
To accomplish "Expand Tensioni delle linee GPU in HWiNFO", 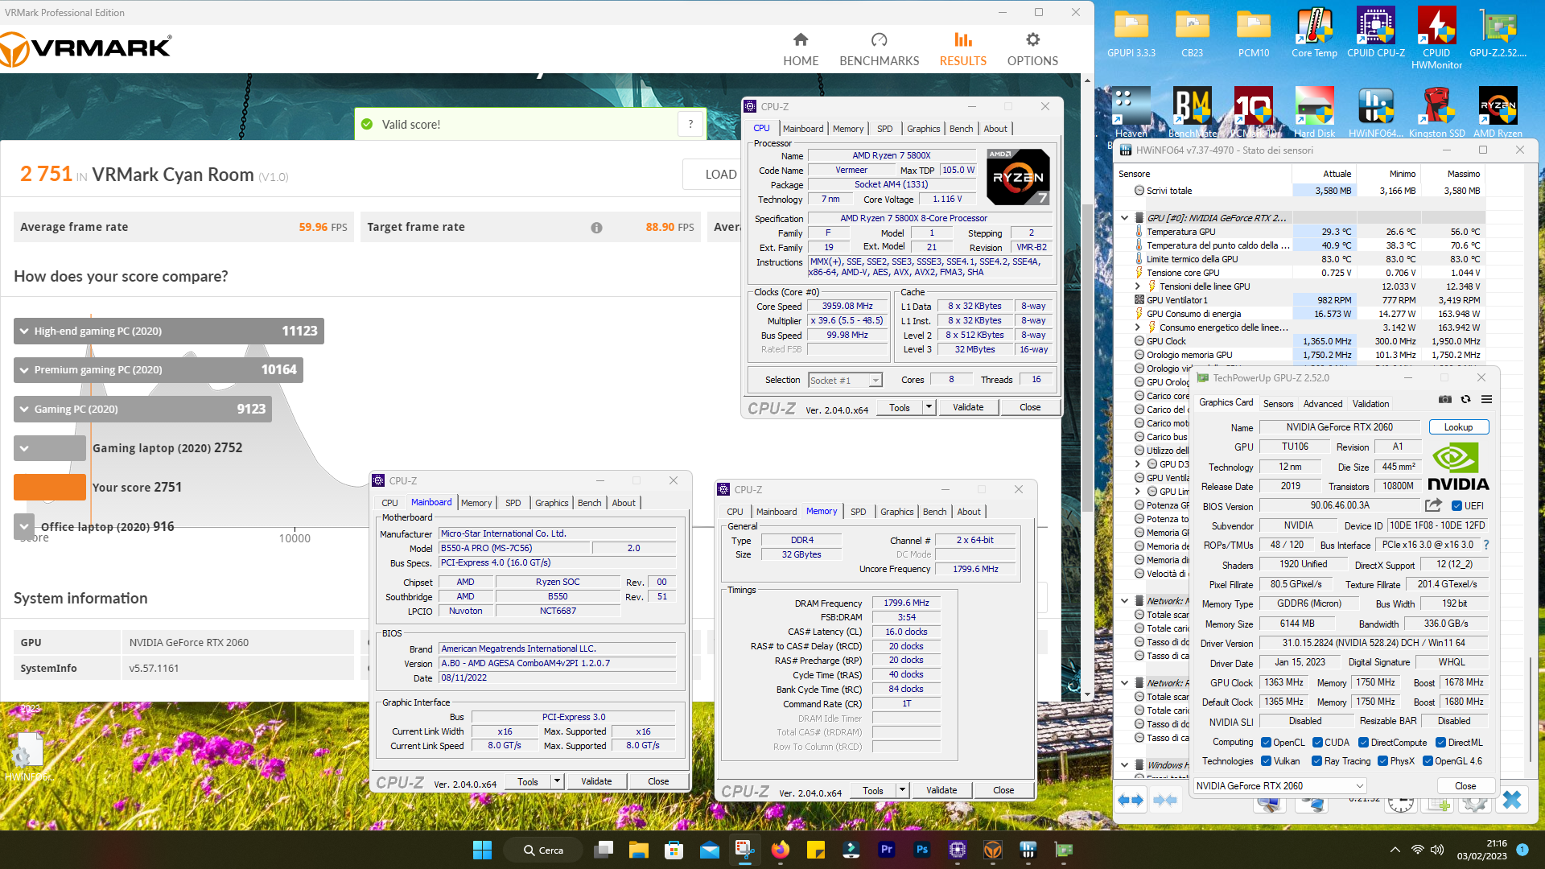I will (1137, 286).
